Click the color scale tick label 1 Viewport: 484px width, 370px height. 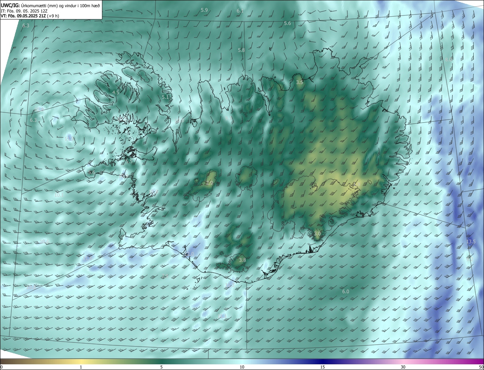coord(81,367)
